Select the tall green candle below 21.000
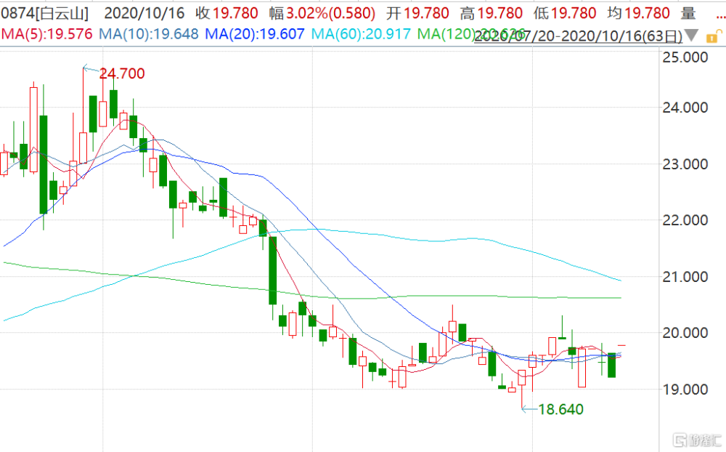 click(x=273, y=271)
